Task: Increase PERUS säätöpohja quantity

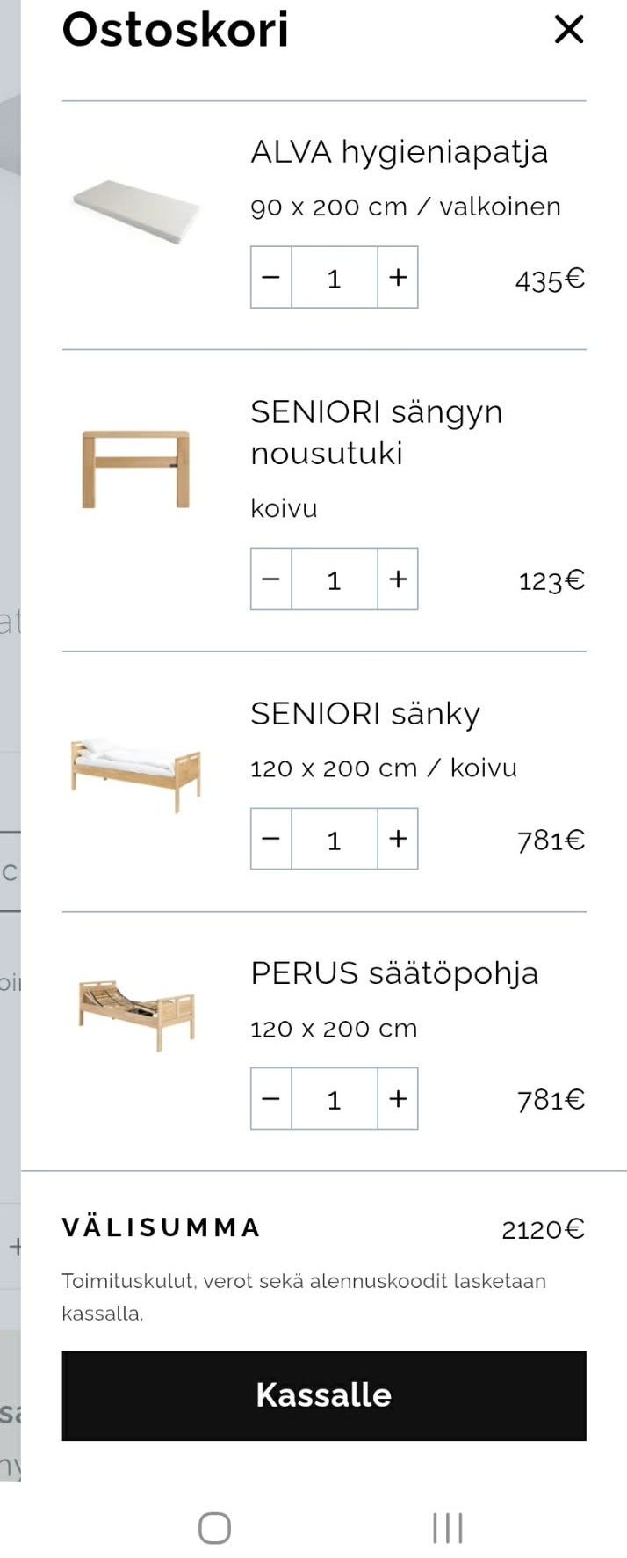Action: coord(397,1099)
